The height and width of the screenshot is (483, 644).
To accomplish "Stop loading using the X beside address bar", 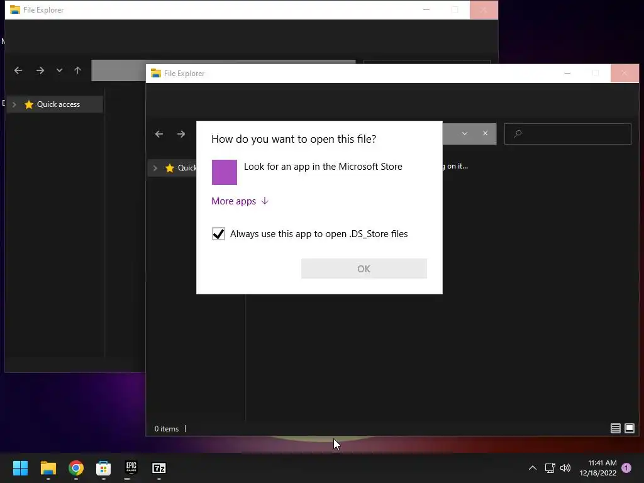I will click(485, 133).
